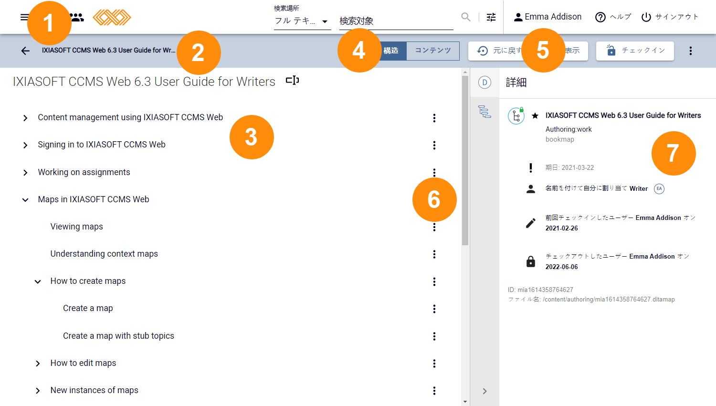This screenshot has height=406, width=716.
Task: Click サインアウト to sign out
Action: (670, 17)
